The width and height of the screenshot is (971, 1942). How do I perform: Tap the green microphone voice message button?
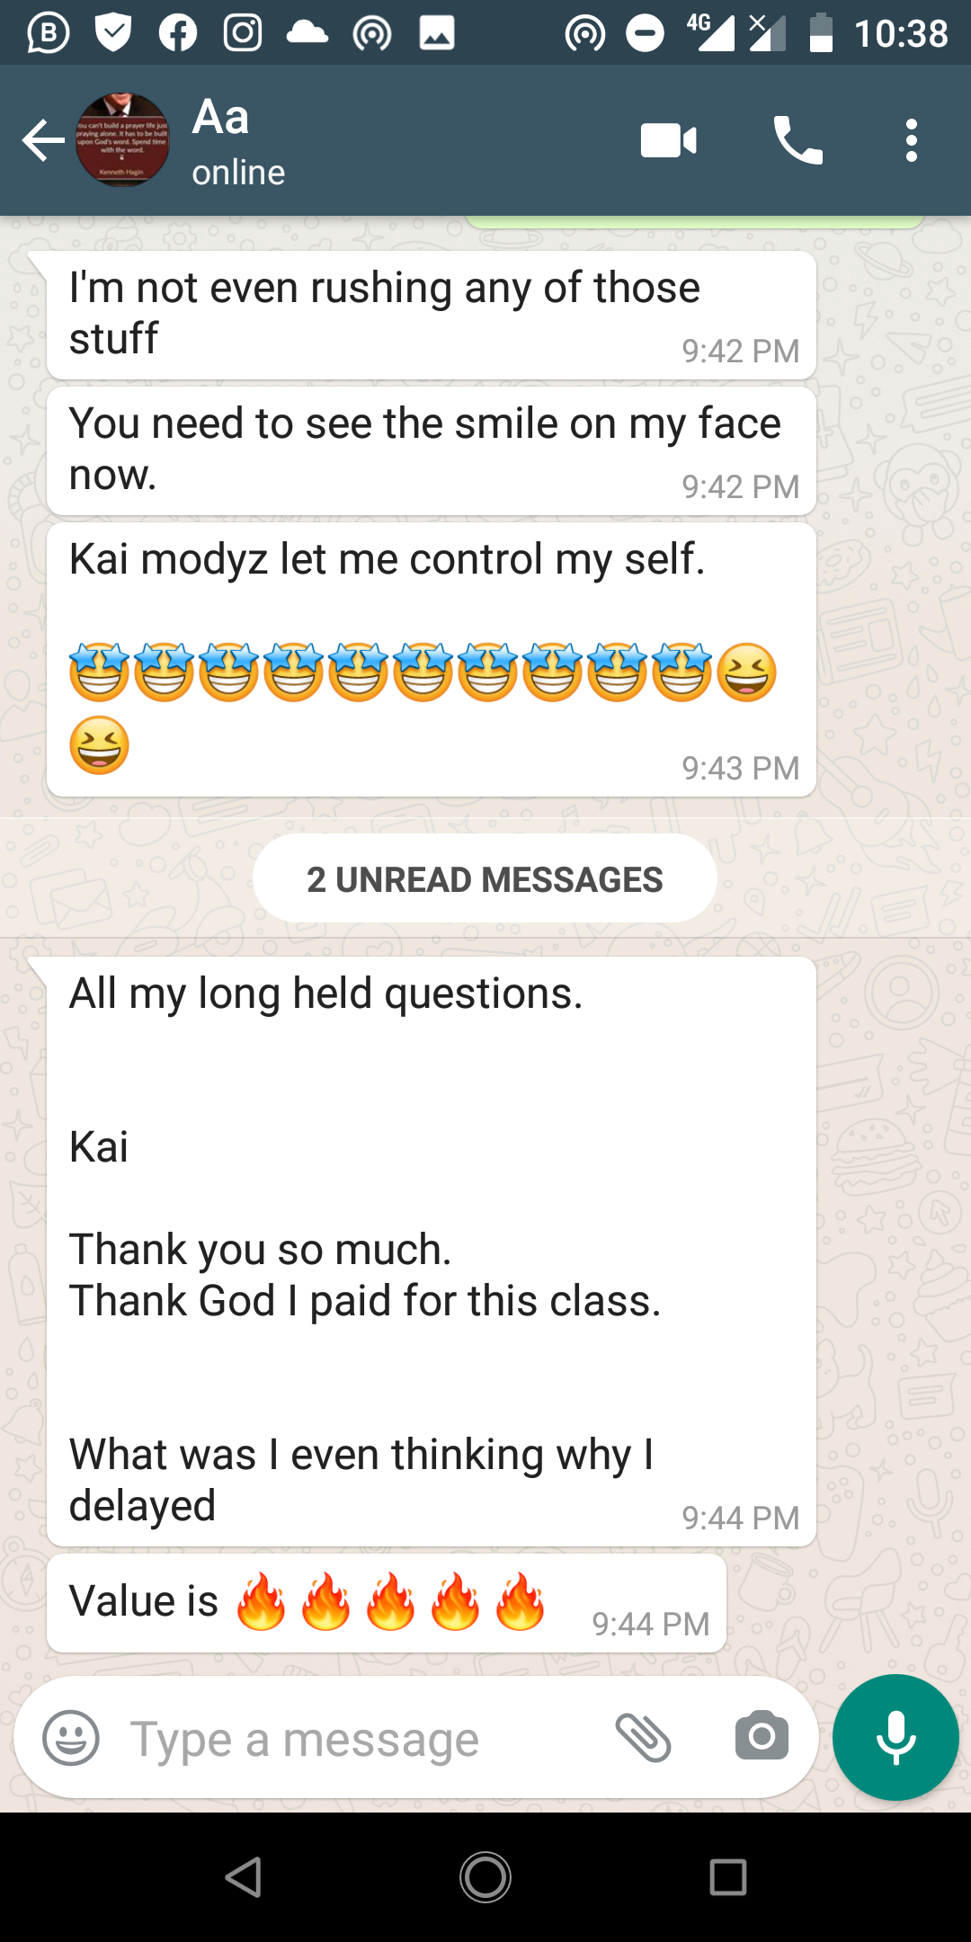pos(895,1737)
